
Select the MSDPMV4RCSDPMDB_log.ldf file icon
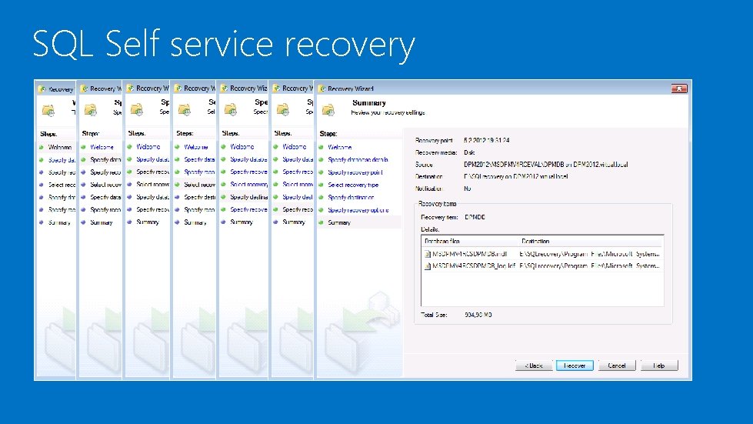428,265
